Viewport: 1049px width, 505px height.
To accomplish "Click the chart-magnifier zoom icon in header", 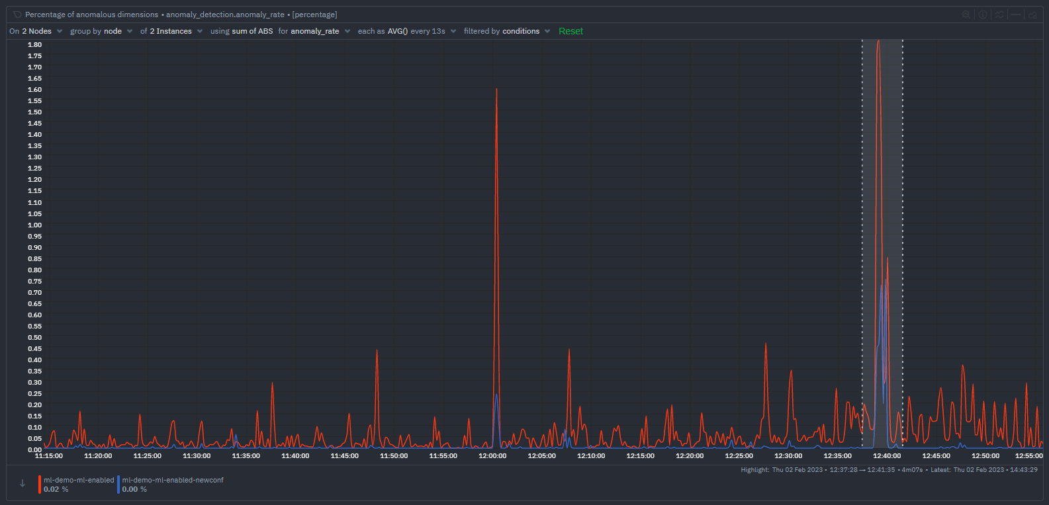I will pyautogui.click(x=966, y=15).
